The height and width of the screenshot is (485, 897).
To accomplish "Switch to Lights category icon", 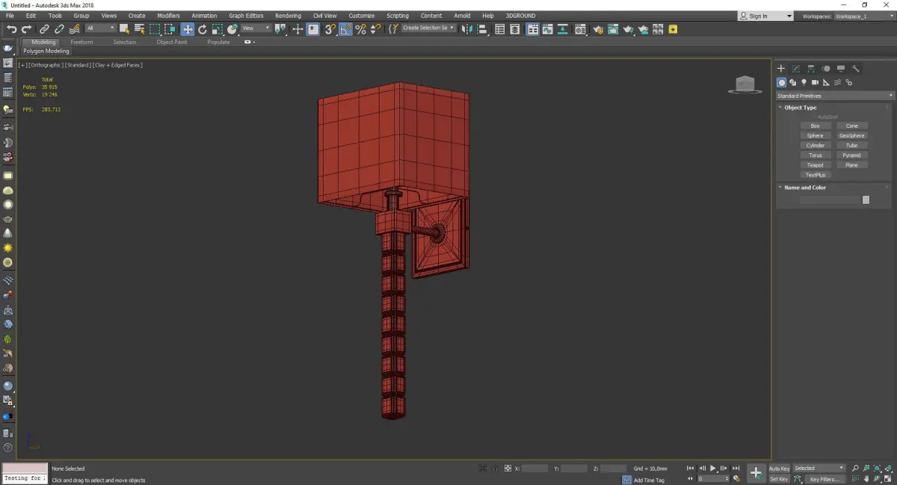I will tap(804, 82).
